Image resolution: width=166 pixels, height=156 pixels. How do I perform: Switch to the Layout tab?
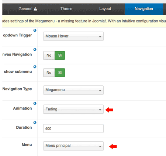[x=105, y=9]
